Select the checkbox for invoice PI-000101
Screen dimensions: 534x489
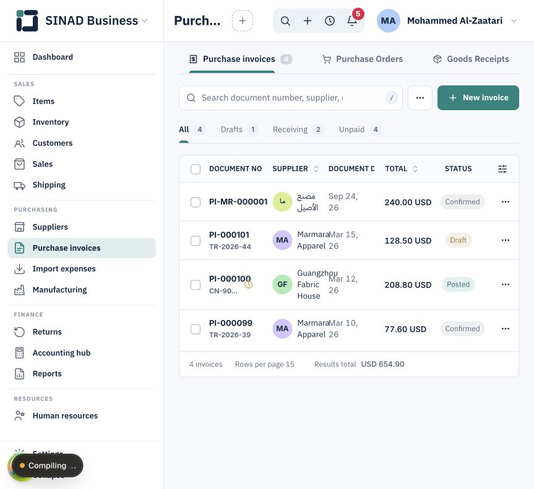(196, 241)
